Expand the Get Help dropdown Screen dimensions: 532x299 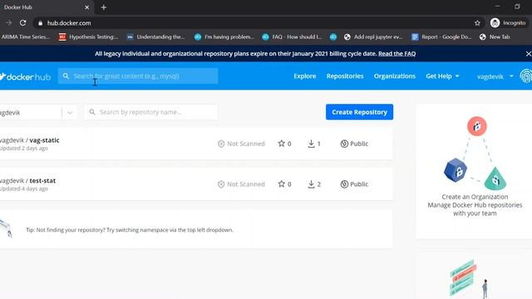(x=442, y=76)
